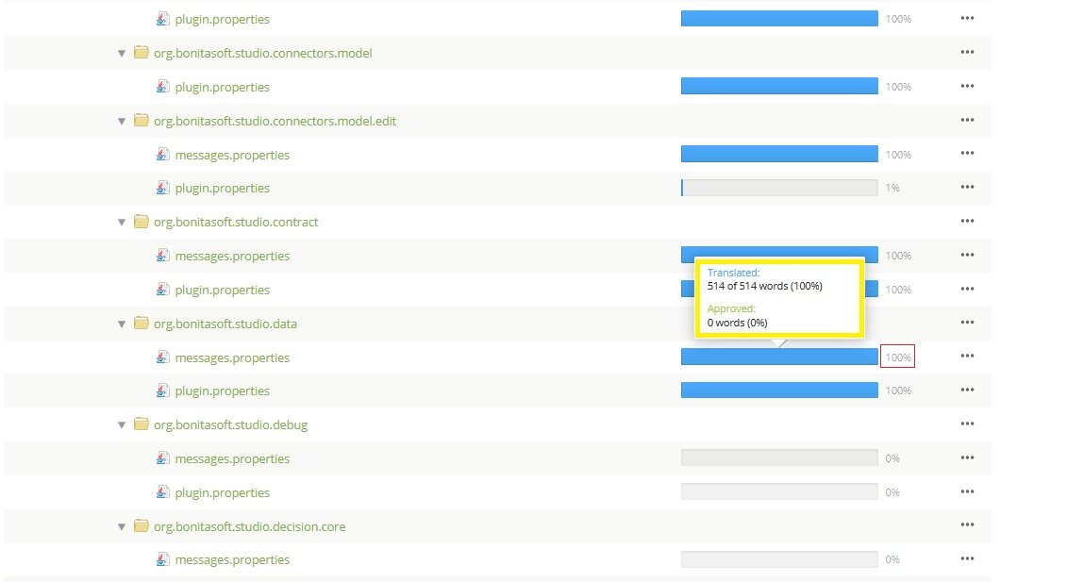Click the file icon of plugin.properties in connectors.model folder
This screenshot has width=1084, height=582.
pyautogui.click(x=162, y=87)
